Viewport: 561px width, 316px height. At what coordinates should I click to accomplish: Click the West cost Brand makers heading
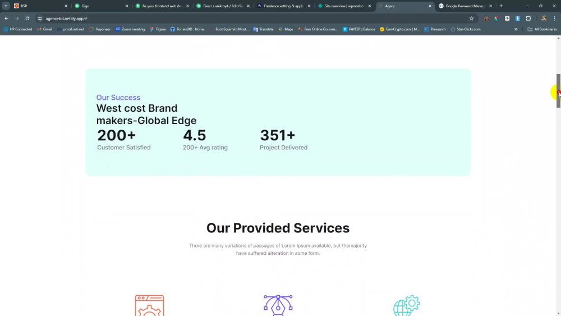point(146,114)
